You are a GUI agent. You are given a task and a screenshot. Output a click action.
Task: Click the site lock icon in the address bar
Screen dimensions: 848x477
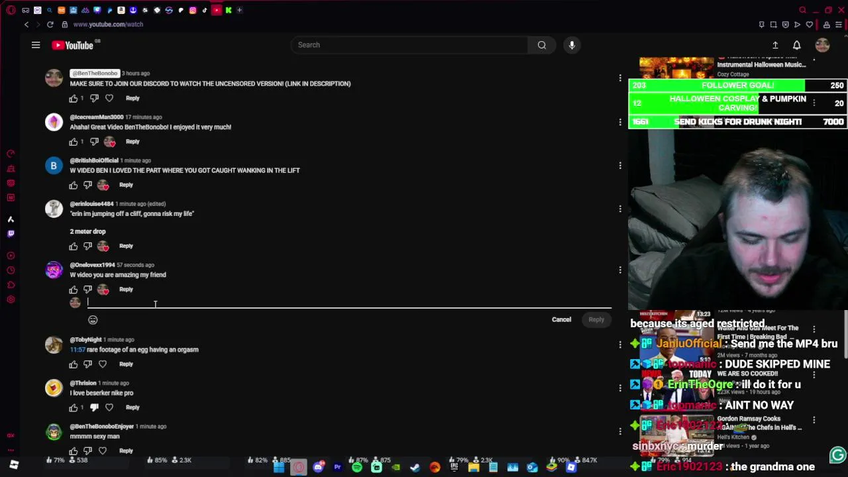(64, 25)
